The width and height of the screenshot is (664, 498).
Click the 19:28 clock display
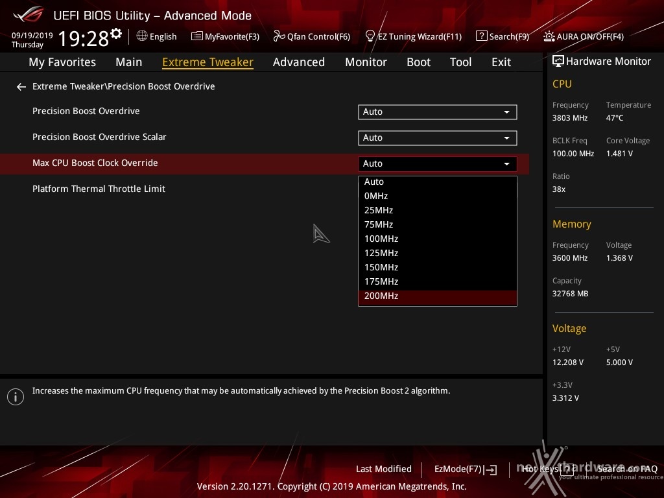[84, 38]
